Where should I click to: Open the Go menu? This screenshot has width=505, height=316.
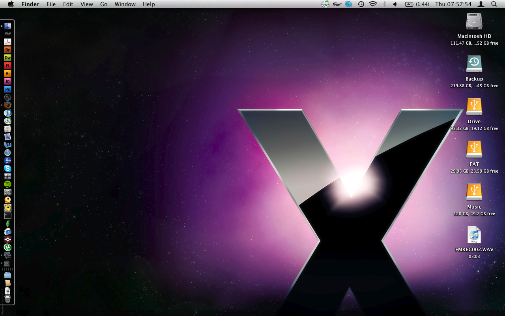pyautogui.click(x=104, y=4)
